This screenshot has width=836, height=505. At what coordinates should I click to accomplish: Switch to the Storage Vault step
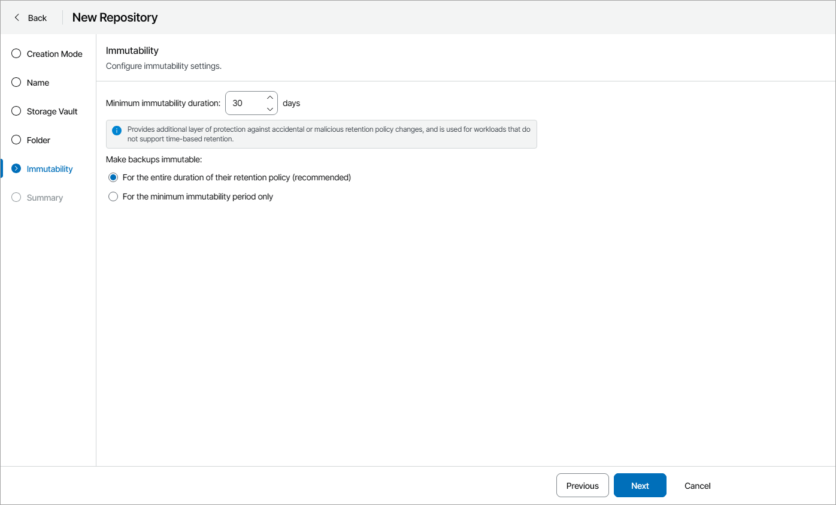(52, 111)
